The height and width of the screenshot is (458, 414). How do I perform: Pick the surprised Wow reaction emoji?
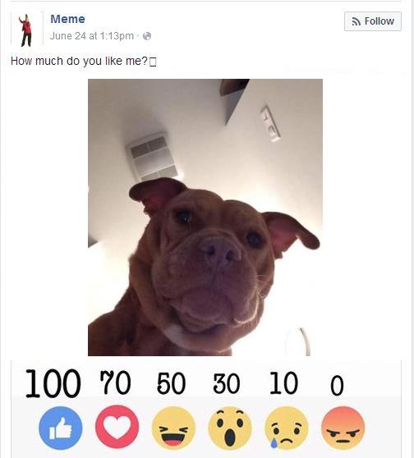(230, 428)
